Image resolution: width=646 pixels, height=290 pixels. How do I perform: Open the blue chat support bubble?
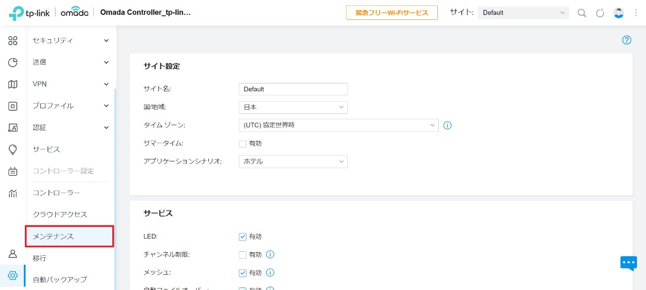pos(628,263)
